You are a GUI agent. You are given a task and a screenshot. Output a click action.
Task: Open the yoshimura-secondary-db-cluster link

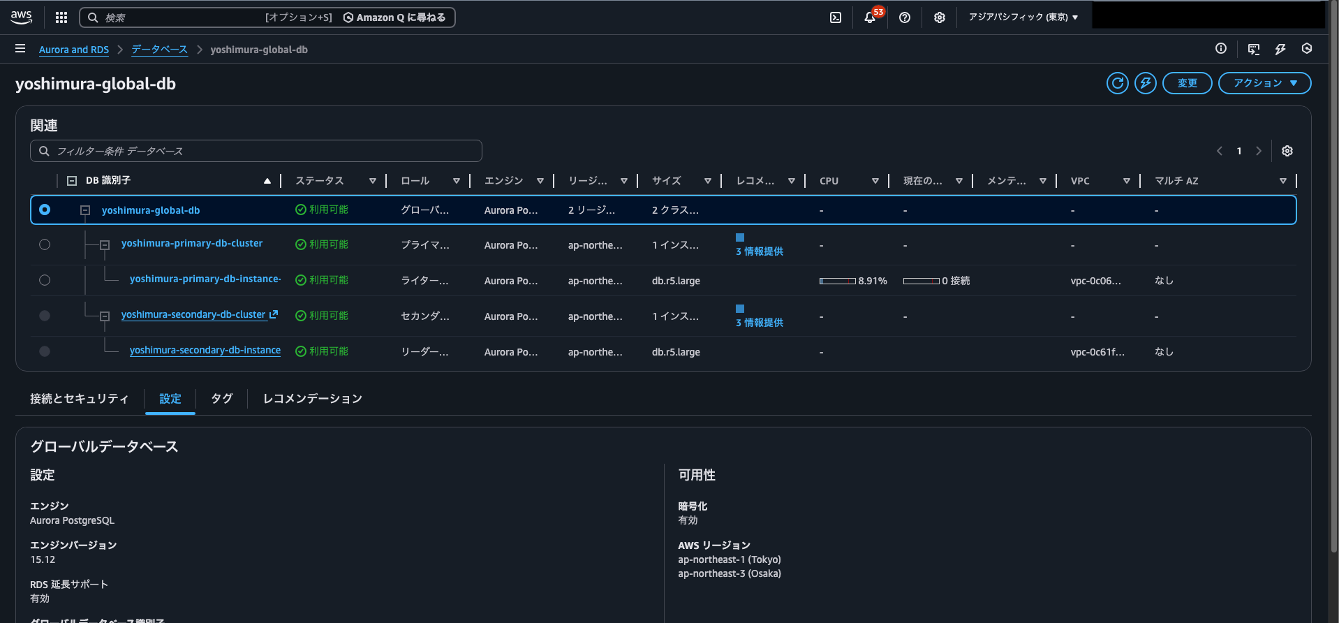coord(193,315)
